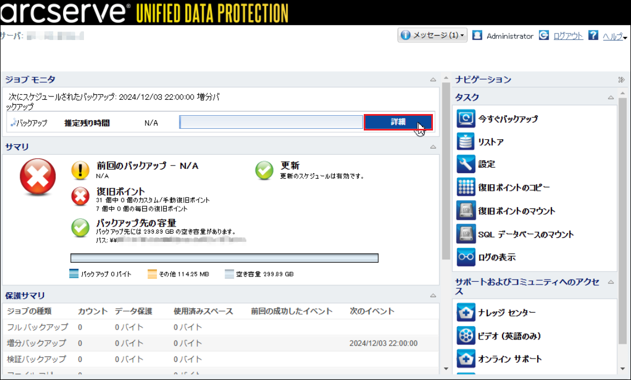Click the 使用済みスペース column header
Screen dimensions: 631x380
pyautogui.click(x=203, y=311)
